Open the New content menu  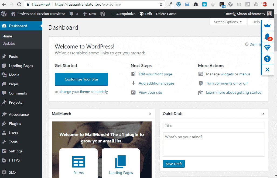point(89,14)
